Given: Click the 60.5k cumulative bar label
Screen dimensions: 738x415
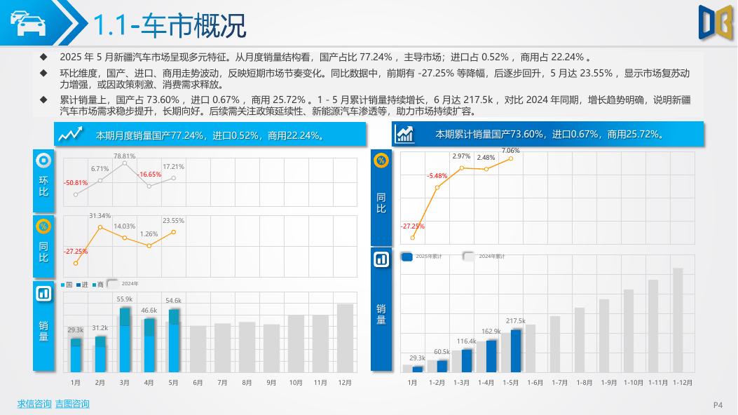Looking at the screenshot, I should [442, 351].
